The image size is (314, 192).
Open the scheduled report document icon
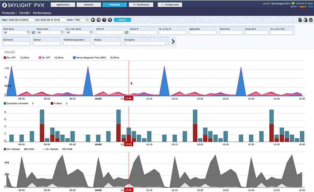coord(300,20)
